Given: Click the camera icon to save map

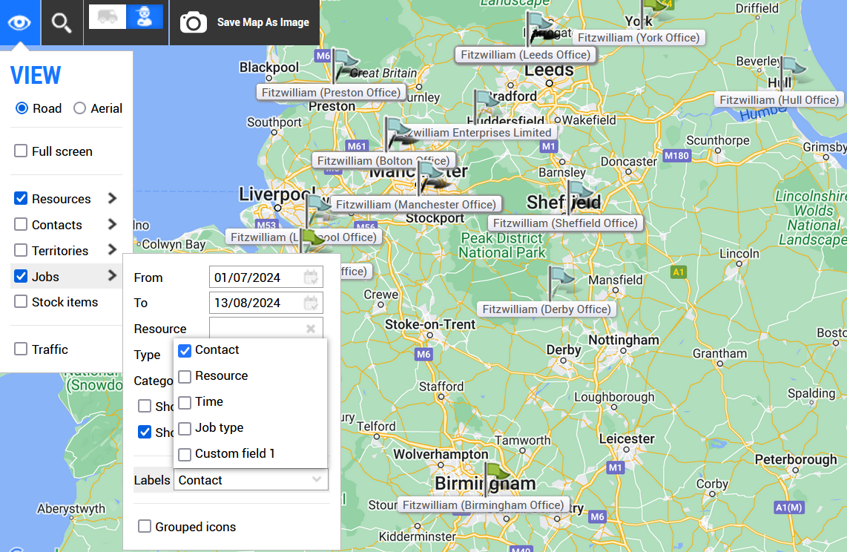Looking at the screenshot, I should (x=194, y=22).
